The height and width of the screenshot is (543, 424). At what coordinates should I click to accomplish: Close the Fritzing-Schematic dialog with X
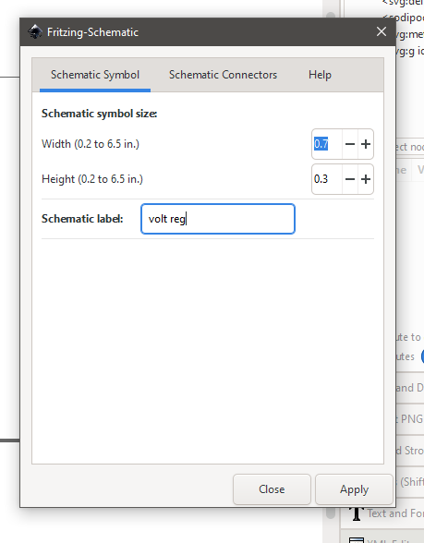pyautogui.click(x=382, y=31)
